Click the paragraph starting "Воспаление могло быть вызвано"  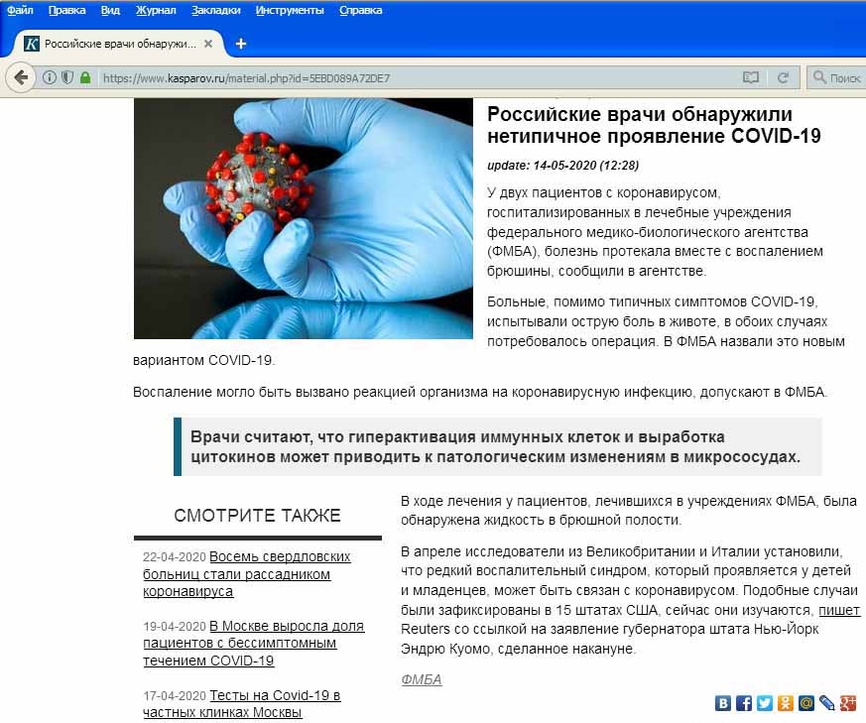(480, 392)
